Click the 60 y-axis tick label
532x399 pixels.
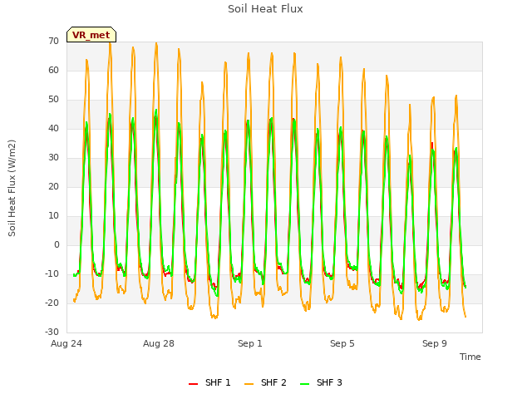[x=53, y=70]
